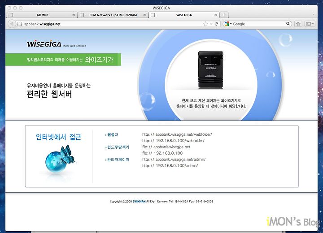Reload the page

[216, 24]
